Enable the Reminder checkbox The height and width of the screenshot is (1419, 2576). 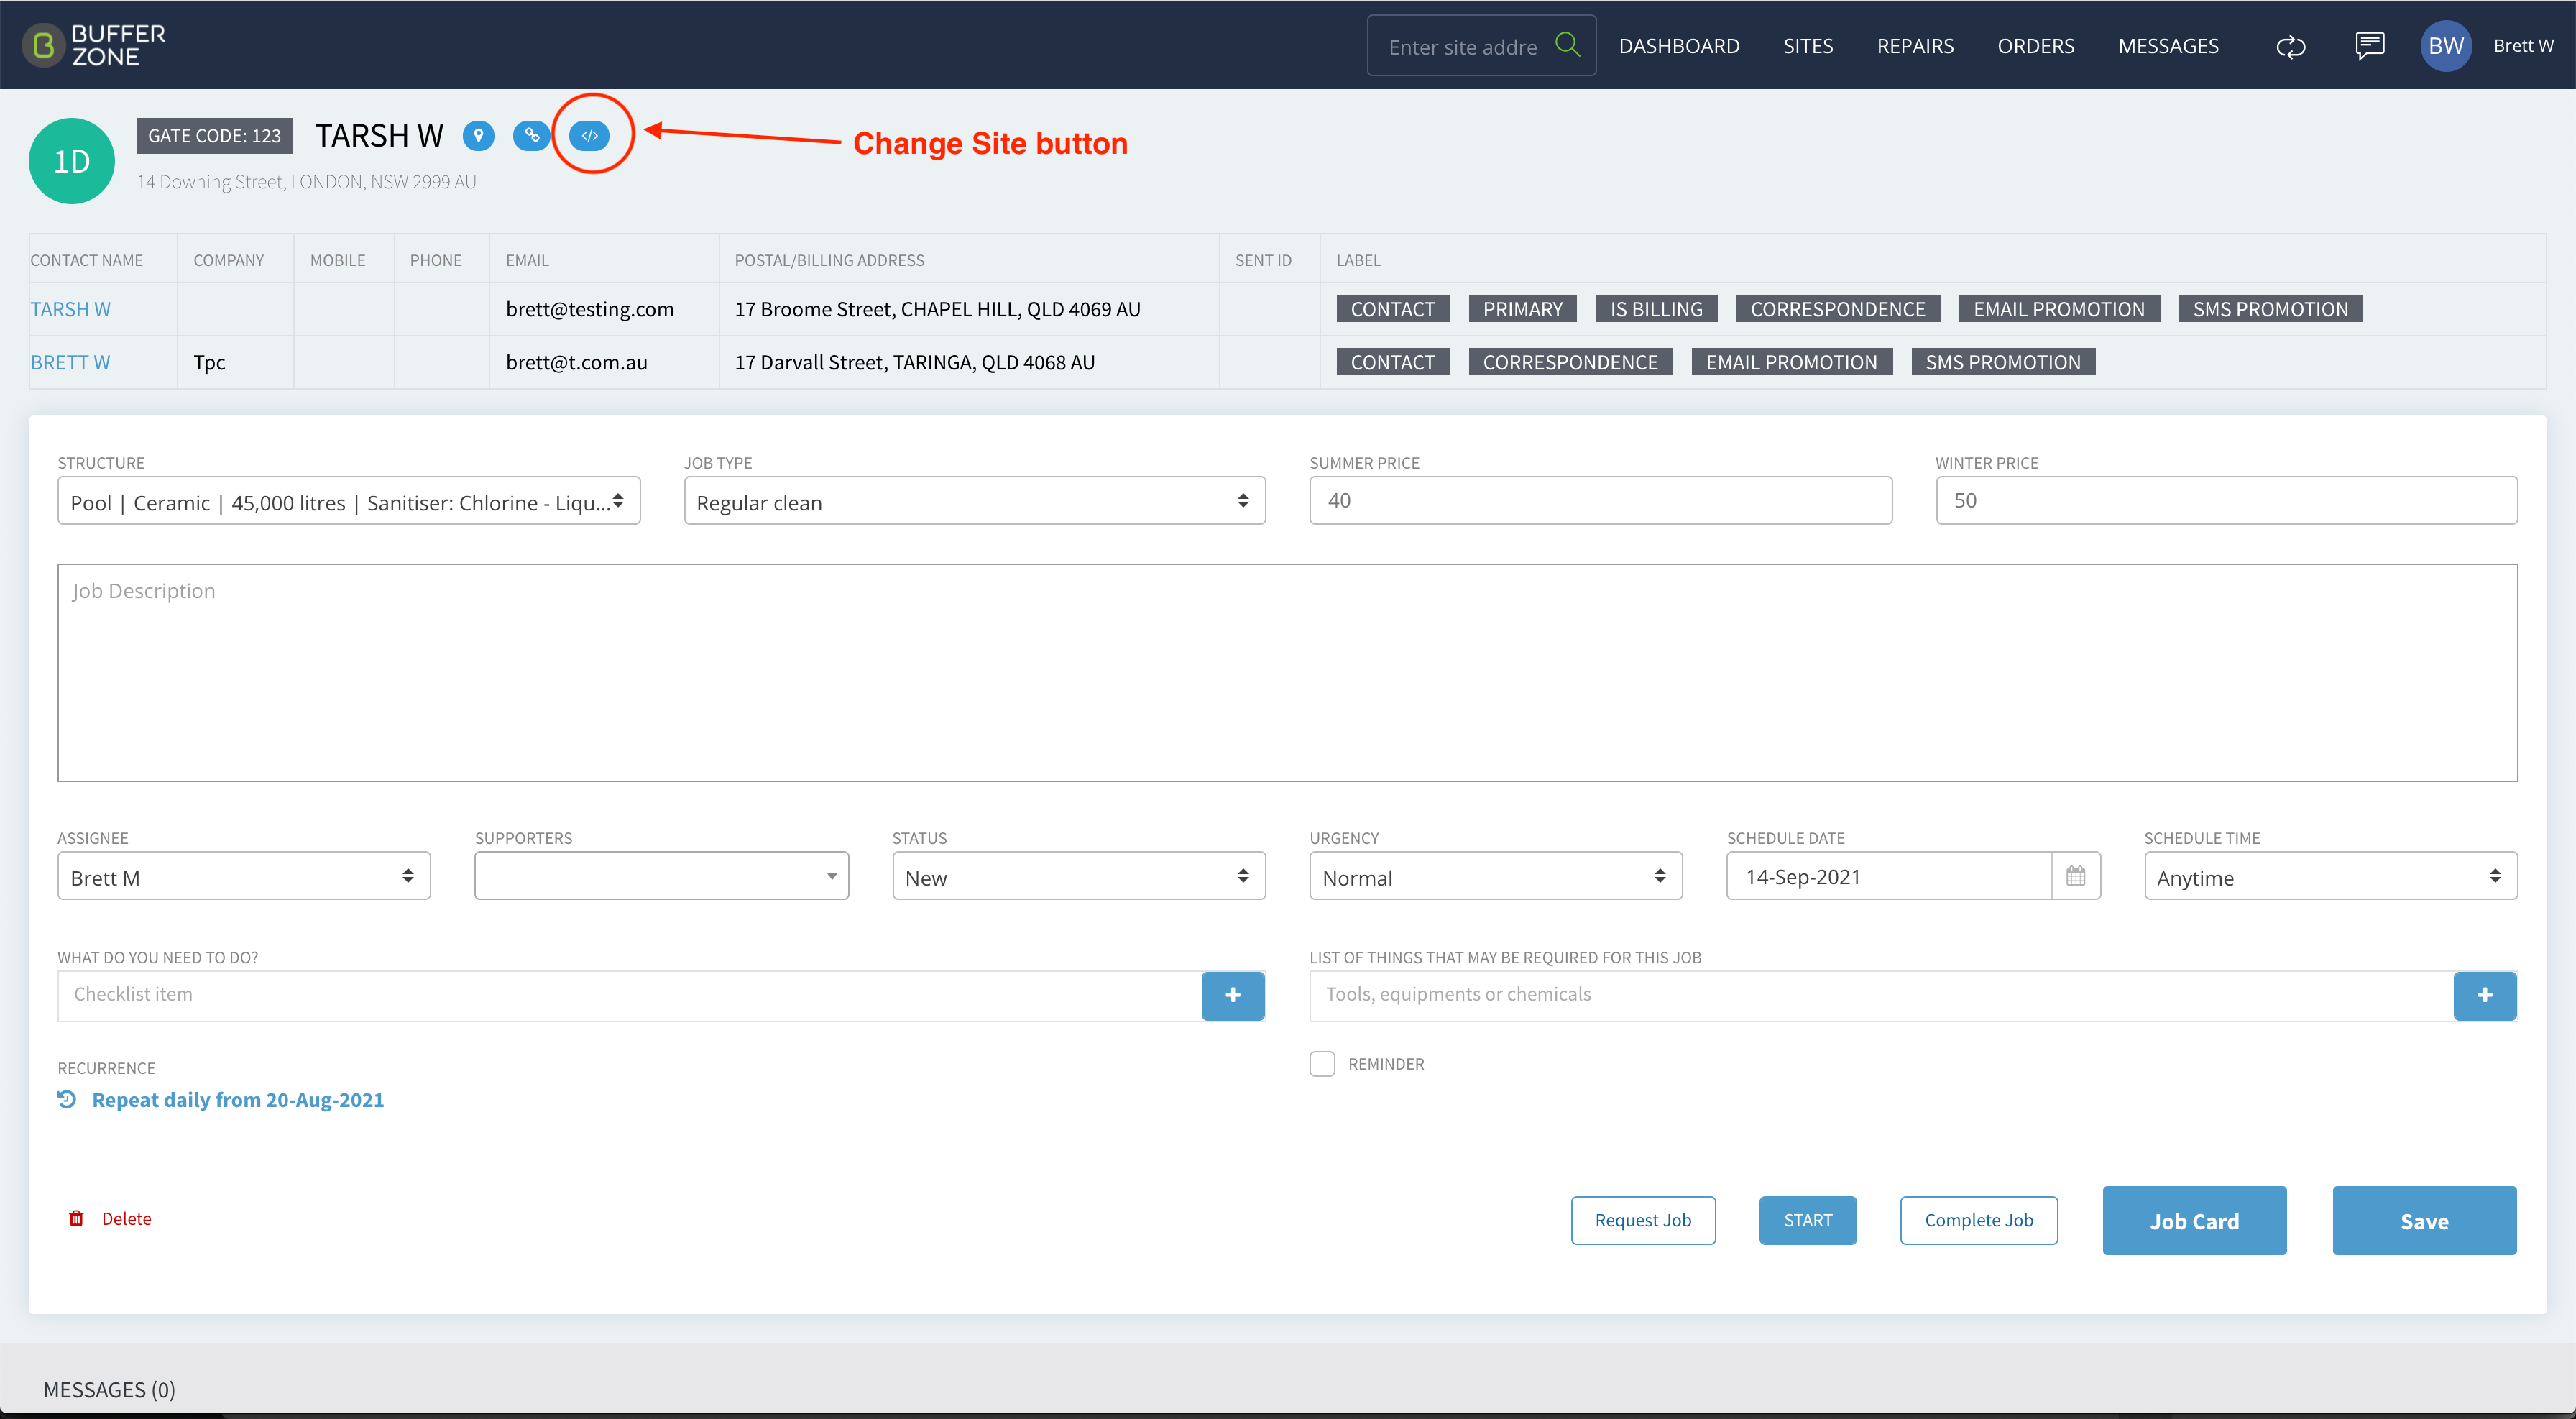[1322, 1064]
